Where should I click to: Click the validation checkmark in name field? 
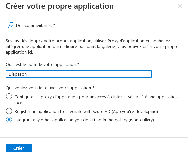click(x=148, y=74)
